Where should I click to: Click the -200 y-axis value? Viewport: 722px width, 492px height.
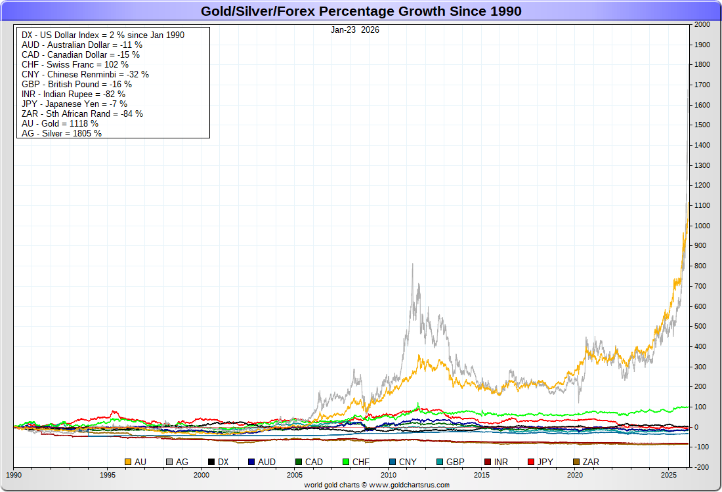click(702, 467)
